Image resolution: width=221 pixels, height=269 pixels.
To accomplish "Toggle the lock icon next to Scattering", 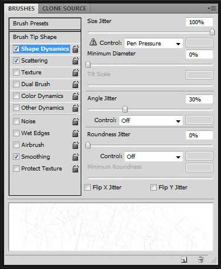I will click(75, 61).
